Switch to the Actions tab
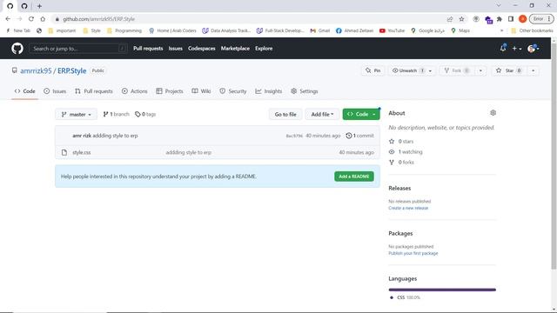Viewport: 557px width, 313px height. tap(134, 91)
